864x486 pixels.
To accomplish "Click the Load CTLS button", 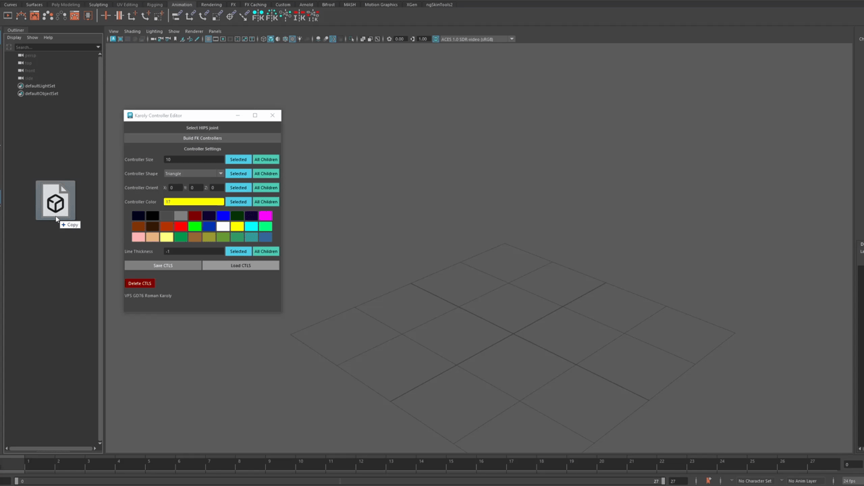I will pyautogui.click(x=241, y=265).
